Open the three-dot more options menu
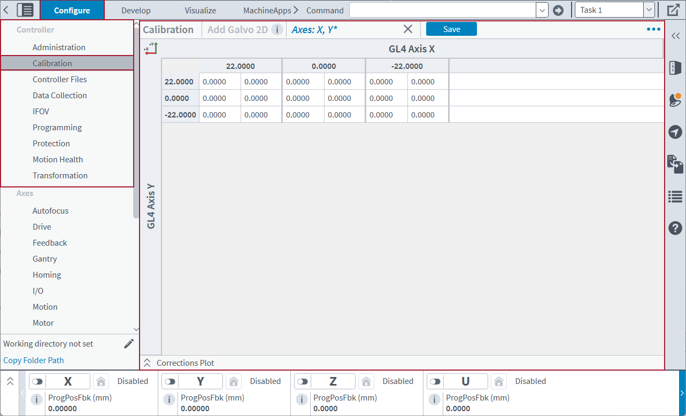This screenshot has height=416, width=686. pos(653,29)
